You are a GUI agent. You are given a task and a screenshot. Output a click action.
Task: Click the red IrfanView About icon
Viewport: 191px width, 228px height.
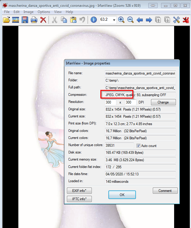coord(186,20)
